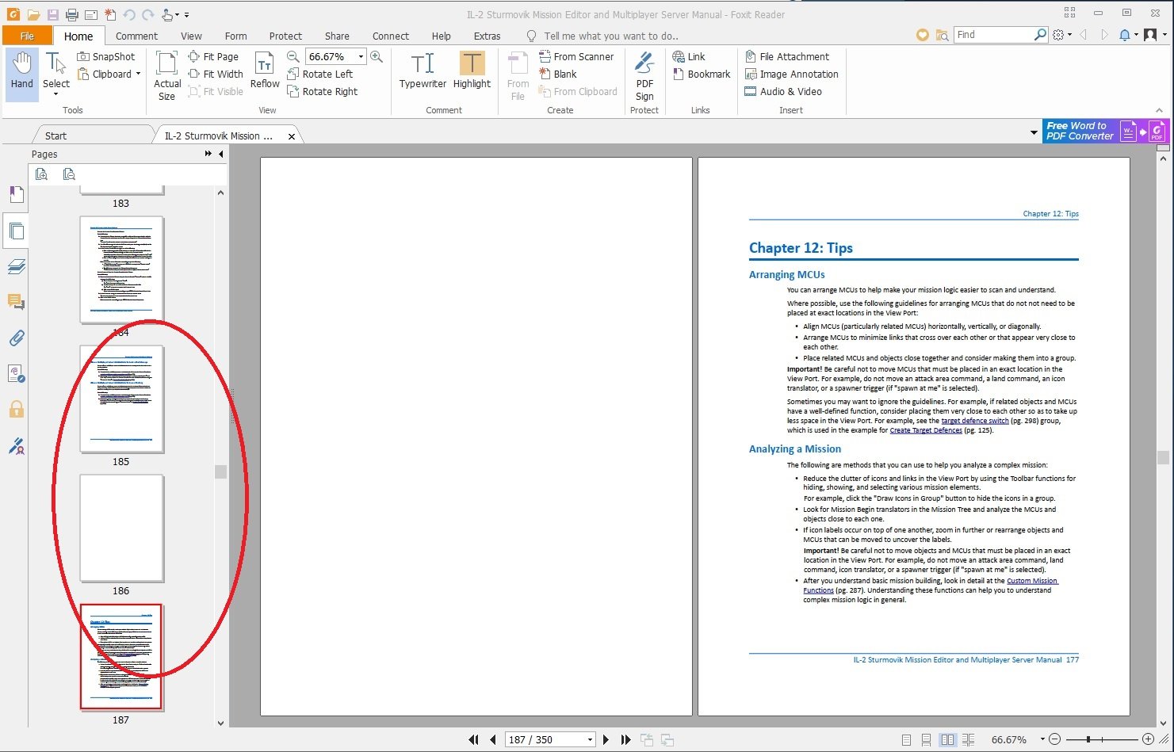
Task: Open the page number dropdown
Action: [x=590, y=740]
